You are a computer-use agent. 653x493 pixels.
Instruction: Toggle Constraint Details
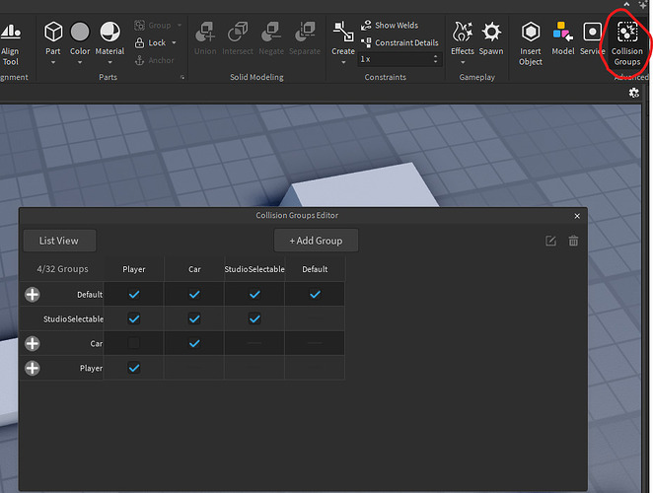pyautogui.click(x=399, y=42)
